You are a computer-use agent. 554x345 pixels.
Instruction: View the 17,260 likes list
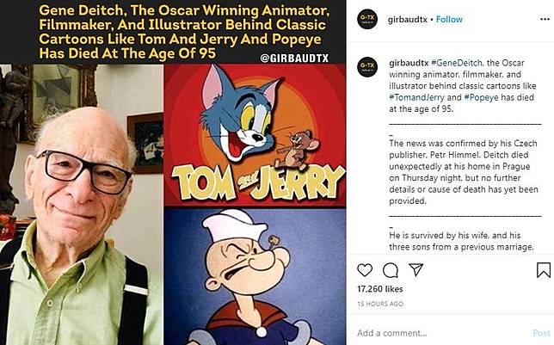tap(381, 290)
